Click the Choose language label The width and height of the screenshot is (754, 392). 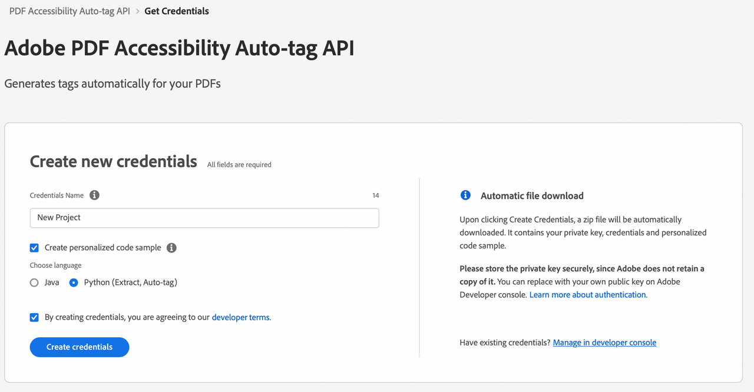(56, 265)
